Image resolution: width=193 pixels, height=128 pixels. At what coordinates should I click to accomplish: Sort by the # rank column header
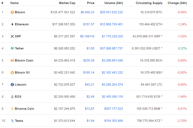[x=2, y=3]
